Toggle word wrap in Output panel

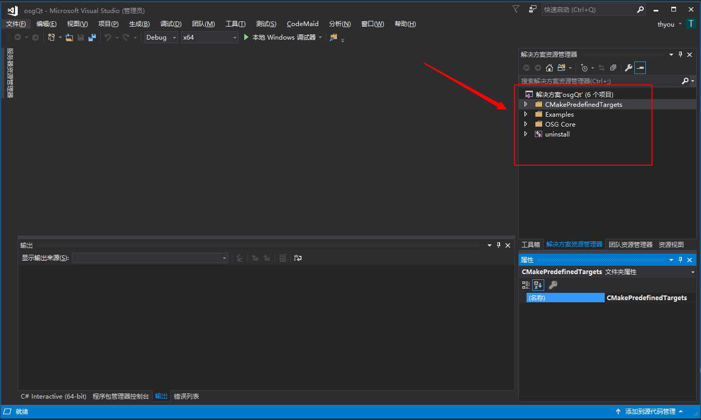[298, 258]
